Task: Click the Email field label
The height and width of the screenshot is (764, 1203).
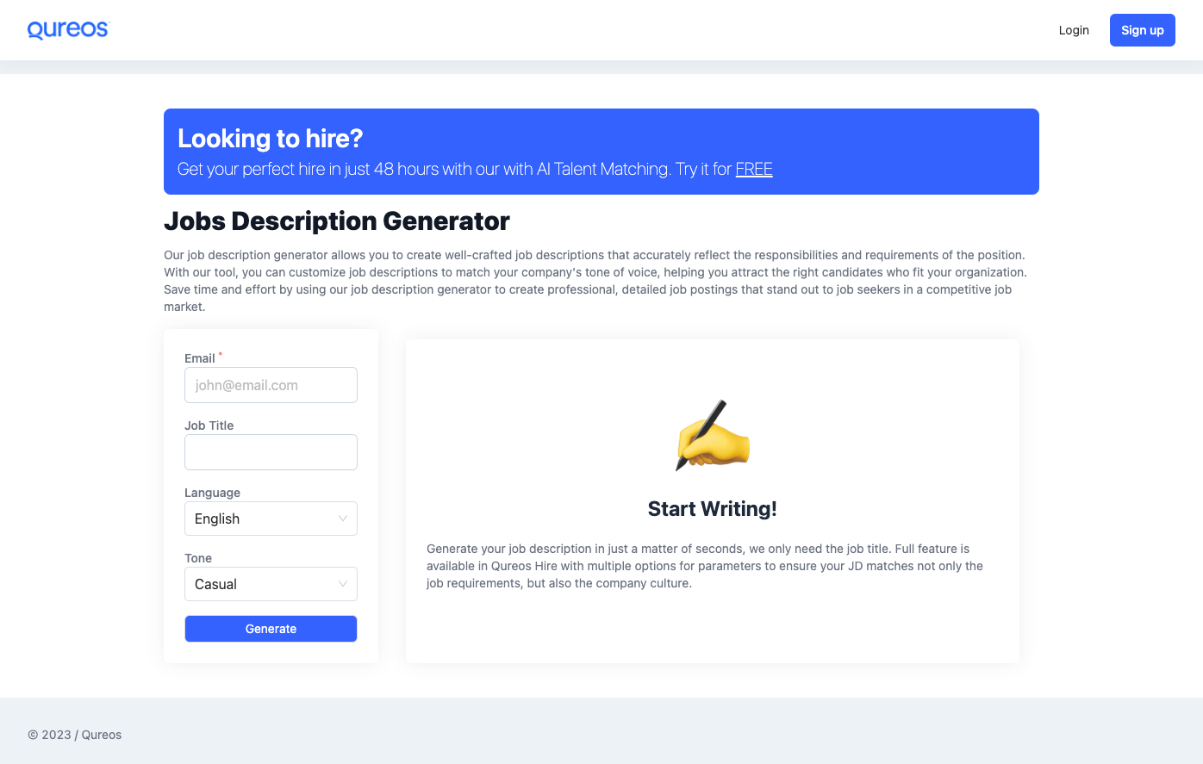Action: tap(200, 358)
